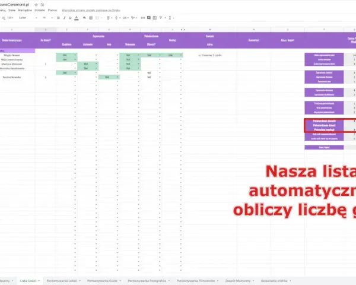356x285 pixels.
Task: Switch to Porównywarka Filmowców sheet tab
Action: (x=196, y=281)
